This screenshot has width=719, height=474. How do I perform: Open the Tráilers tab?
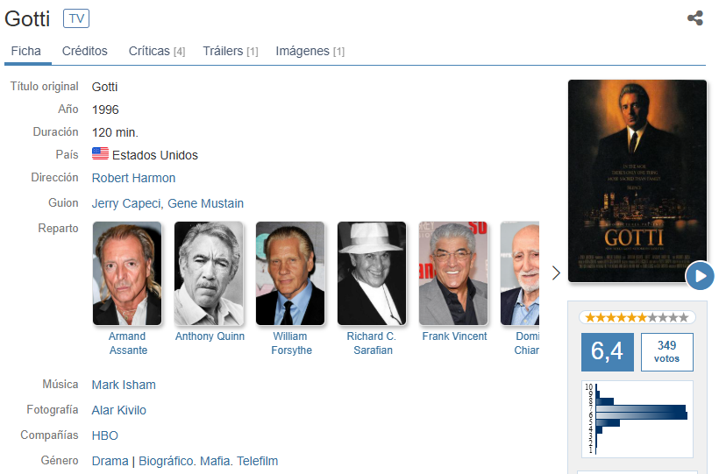tap(231, 51)
